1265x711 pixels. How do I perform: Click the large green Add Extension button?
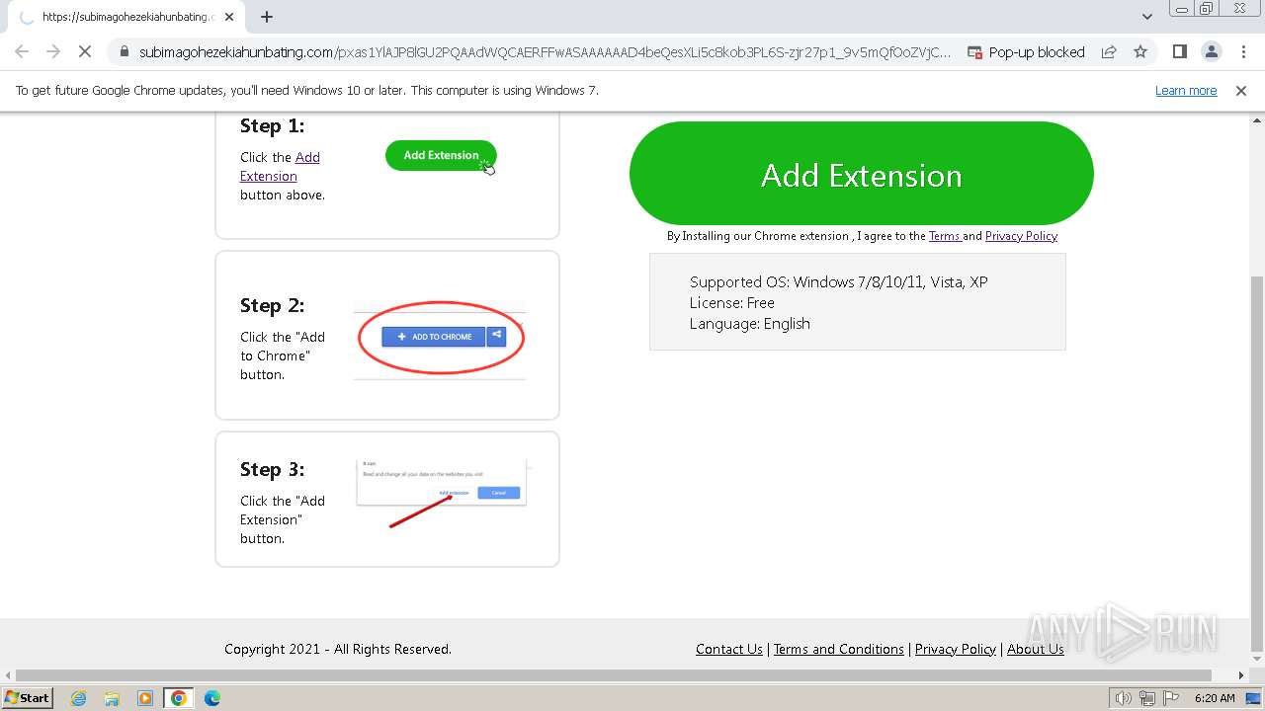[861, 174]
